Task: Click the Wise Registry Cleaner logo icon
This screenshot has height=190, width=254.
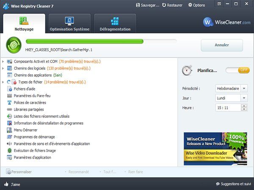Action: (x=6, y=6)
